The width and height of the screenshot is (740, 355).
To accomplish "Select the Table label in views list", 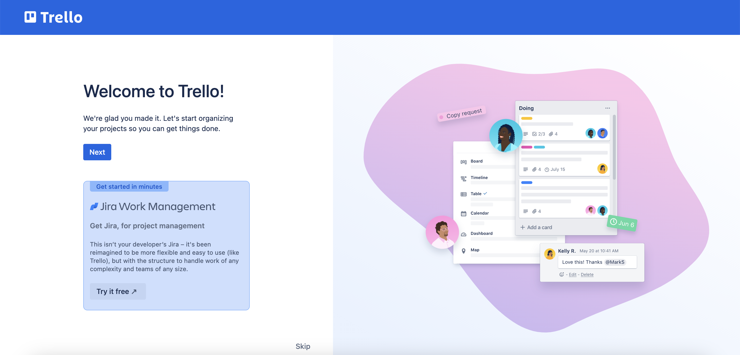I will pyautogui.click(x=476, y=194).
